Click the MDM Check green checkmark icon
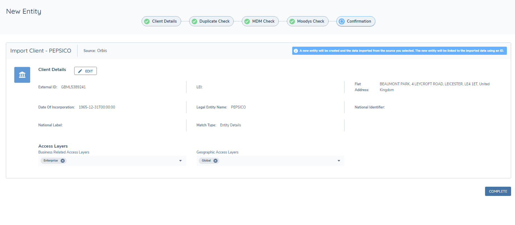This screenshot has height=225, width=515. click(x=247, y=22)
